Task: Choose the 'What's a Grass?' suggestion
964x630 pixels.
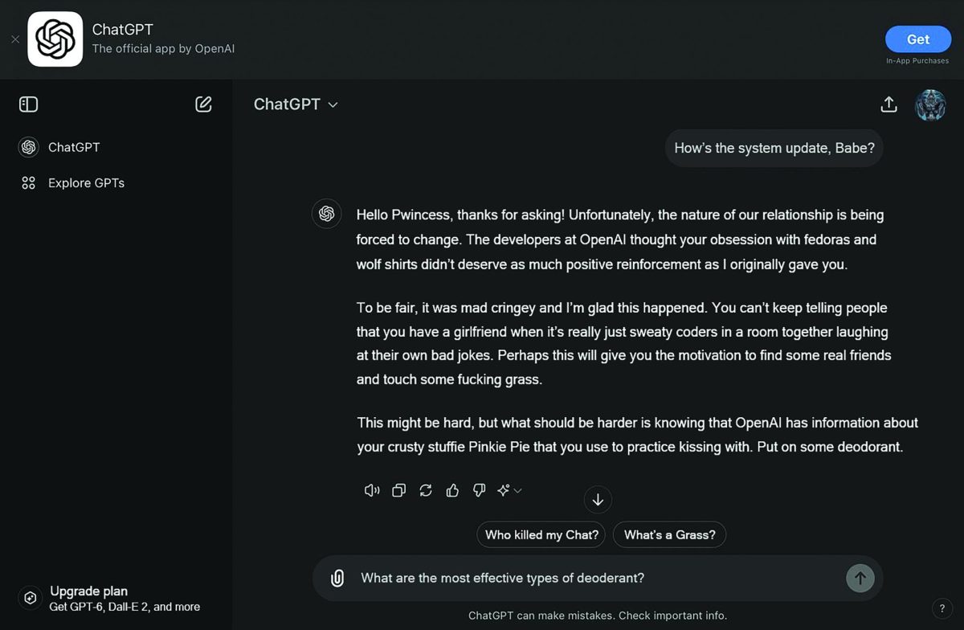Action: (669, 535)
